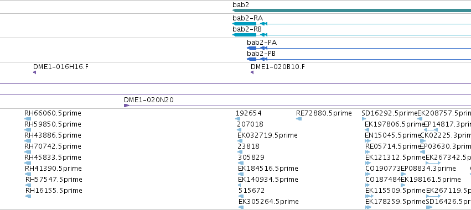This screenshot has height=210, width=471.
Task: Select the RH59850.5prime EST label
Action: (53, 124)
